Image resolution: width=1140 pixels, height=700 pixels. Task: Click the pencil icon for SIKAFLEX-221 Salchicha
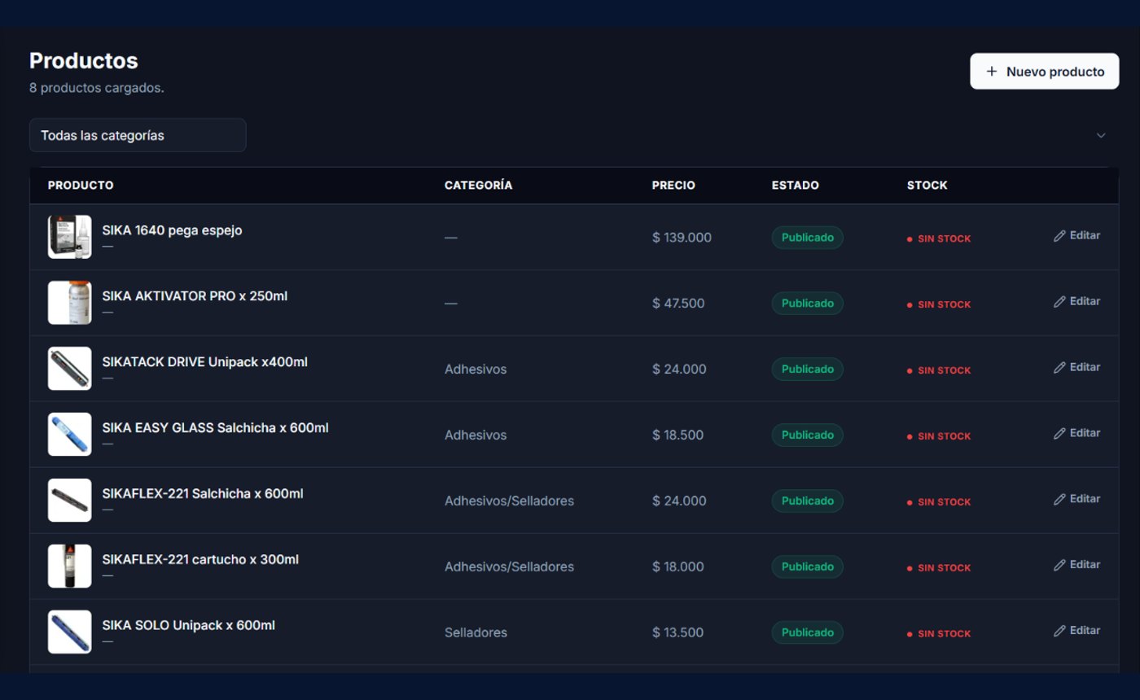[x=1059, y=500]
